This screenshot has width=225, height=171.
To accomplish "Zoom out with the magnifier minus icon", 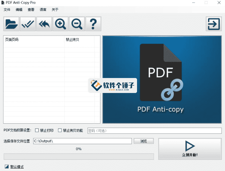I will (x=77, y=24).
